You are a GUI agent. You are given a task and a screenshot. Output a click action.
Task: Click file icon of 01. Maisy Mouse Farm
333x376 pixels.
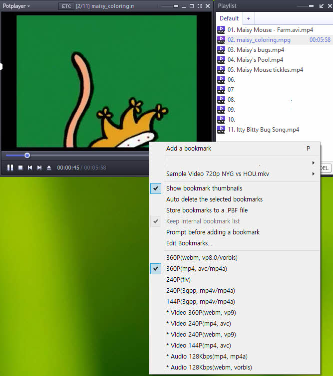pyautogui.click(x=221, y=30)
